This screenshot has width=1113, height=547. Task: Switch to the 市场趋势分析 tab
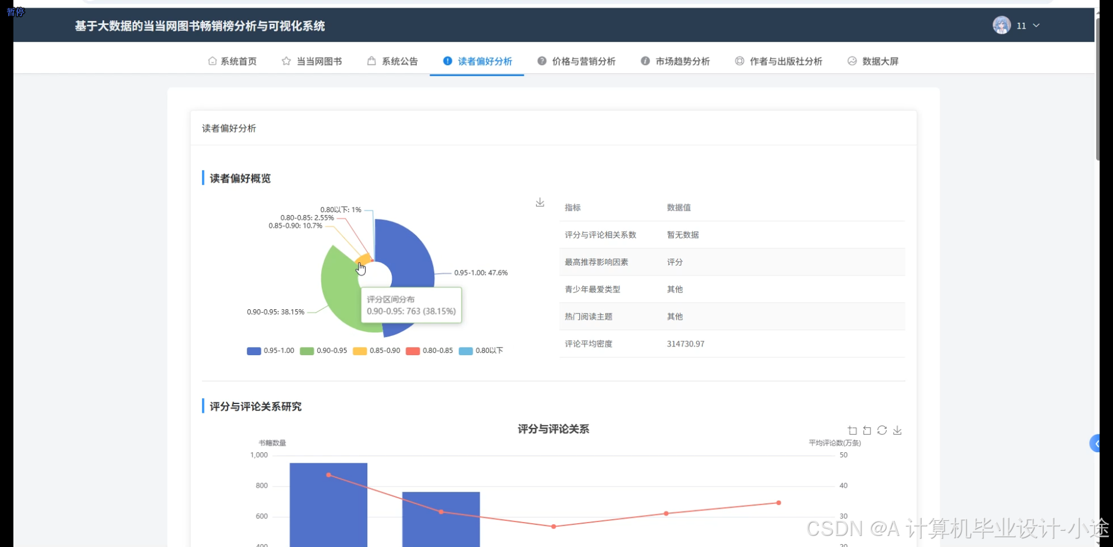pos(675,61)
